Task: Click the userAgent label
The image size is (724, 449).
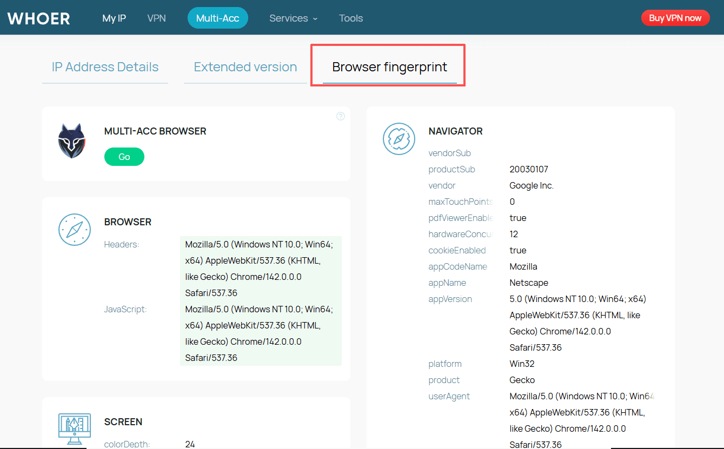Action: [449, 396]
